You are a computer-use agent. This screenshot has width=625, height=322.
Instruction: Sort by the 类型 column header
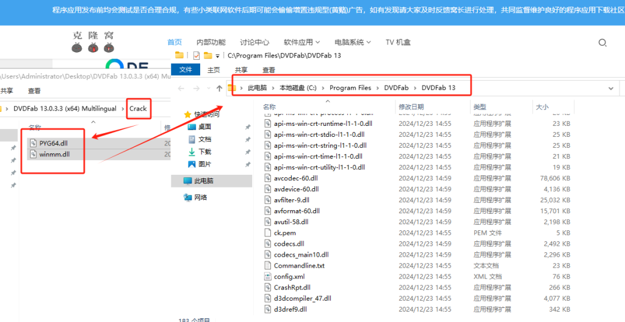point(480,106)
